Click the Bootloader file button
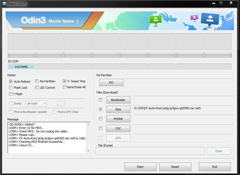 pos(118,100)
